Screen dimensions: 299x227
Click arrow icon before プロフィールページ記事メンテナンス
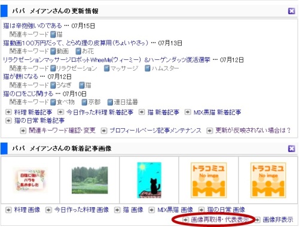[x=104, y=131]
